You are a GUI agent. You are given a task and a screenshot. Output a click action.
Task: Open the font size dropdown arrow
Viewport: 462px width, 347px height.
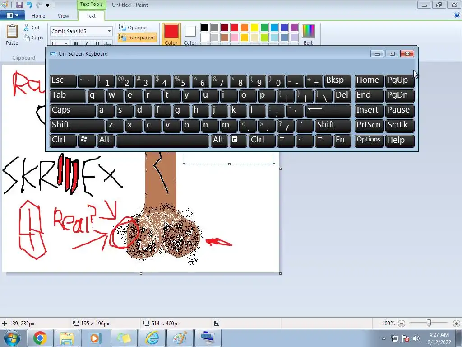66,43
